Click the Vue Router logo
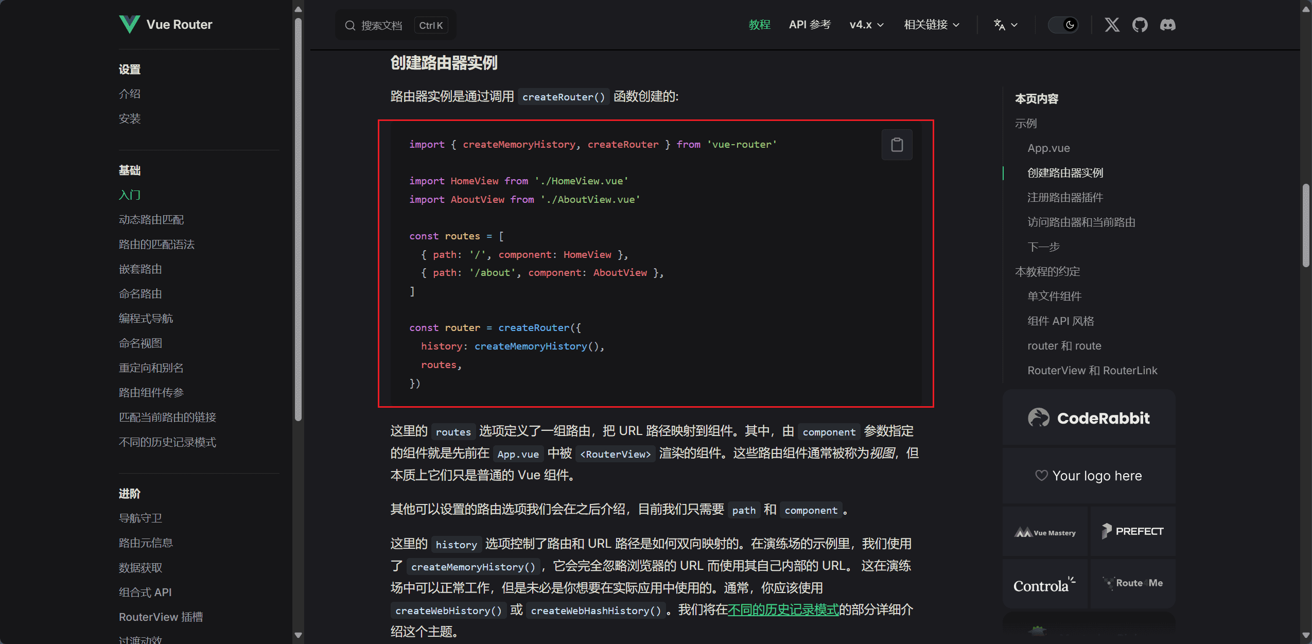Screen dimensions: 1312x644 [x=129, y=24]
